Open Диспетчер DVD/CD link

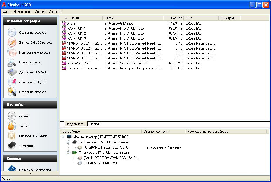(33, 72)
